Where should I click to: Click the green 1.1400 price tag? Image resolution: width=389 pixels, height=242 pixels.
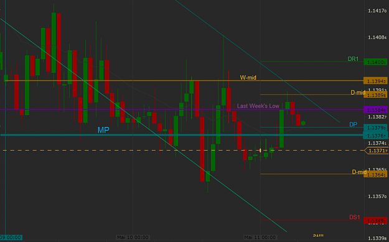375,62
